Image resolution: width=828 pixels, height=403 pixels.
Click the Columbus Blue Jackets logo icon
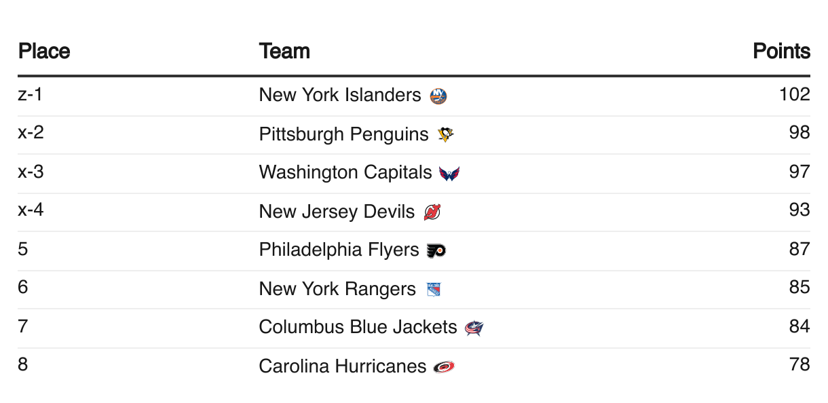point(474,328)
